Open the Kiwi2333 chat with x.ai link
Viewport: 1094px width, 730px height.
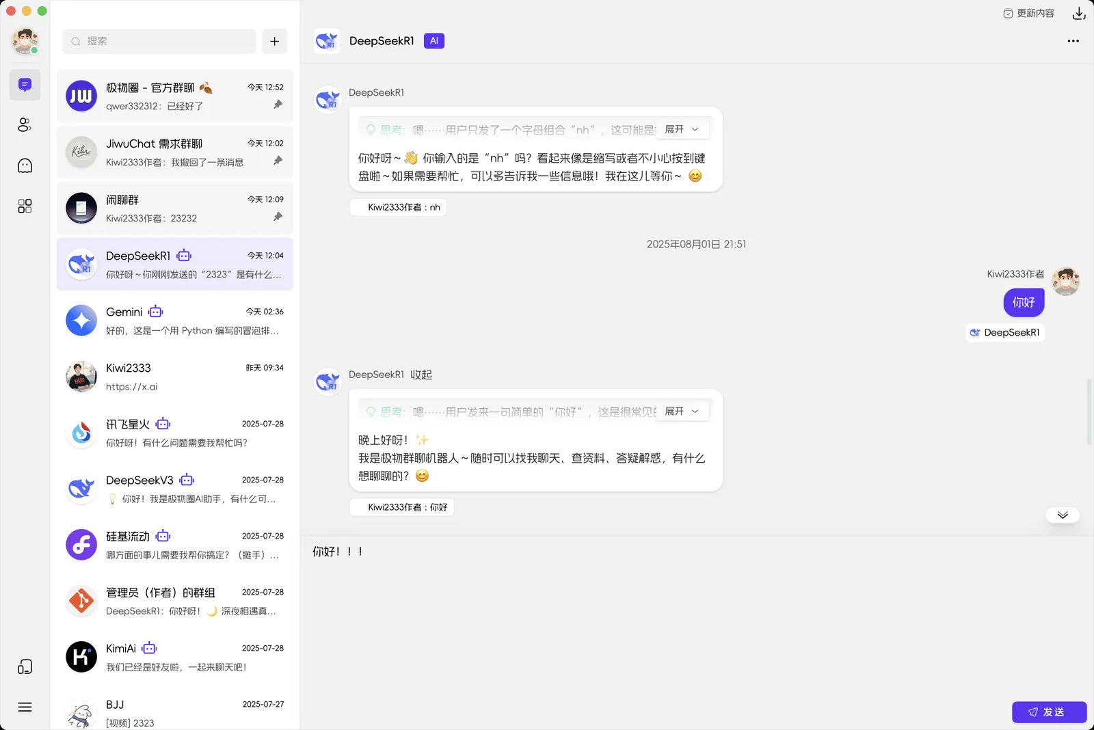175,377
